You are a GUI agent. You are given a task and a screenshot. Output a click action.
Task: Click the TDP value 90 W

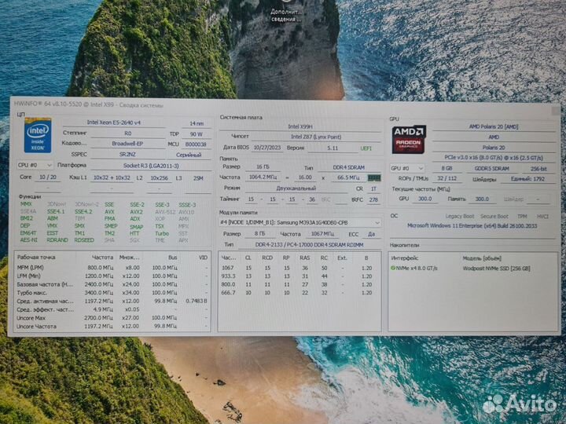coord(196,134)
